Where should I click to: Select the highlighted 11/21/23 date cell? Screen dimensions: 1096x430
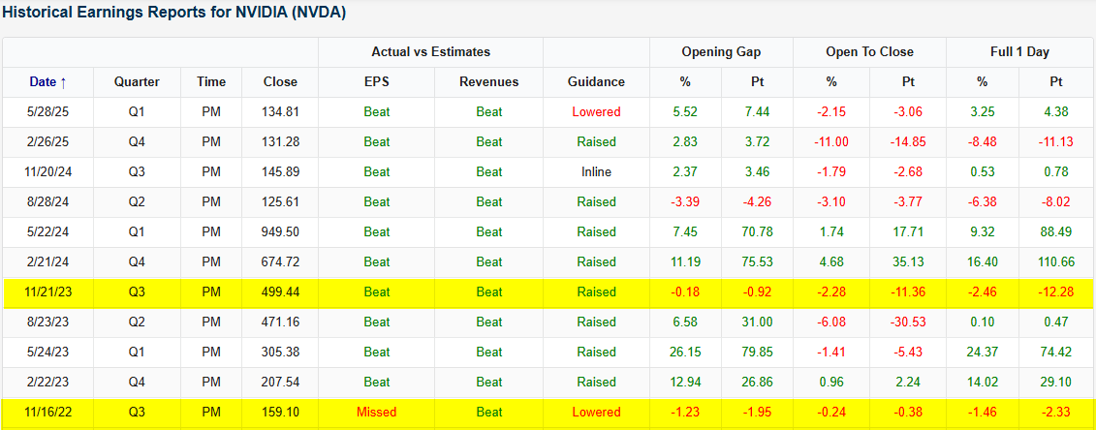[47, 292]
